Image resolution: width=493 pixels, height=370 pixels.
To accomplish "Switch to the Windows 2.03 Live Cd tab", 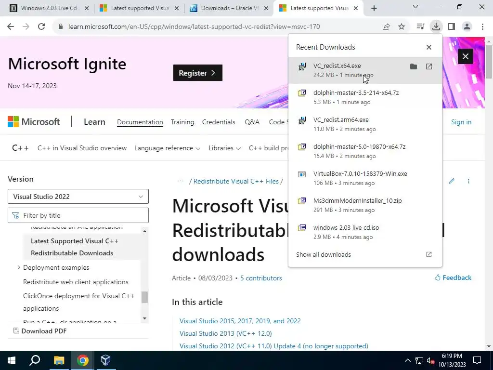I will tap(49, 8).
